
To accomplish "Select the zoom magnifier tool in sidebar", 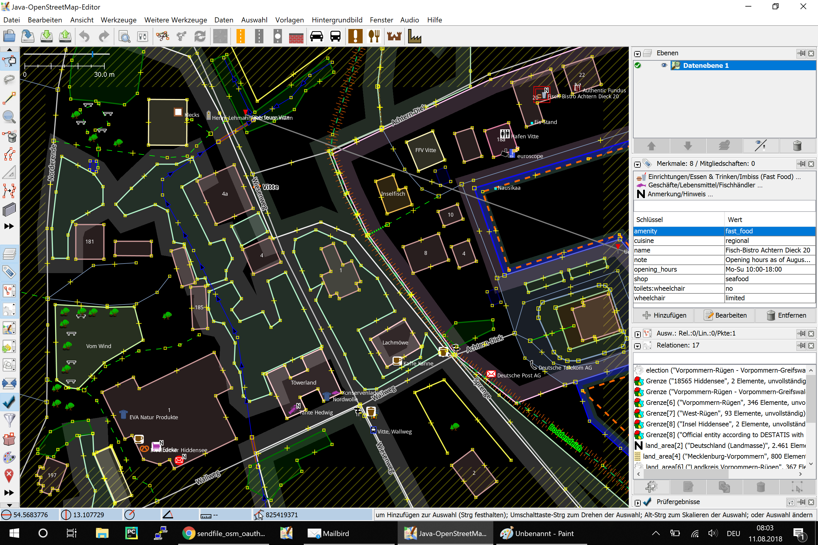I will (9, 117).
